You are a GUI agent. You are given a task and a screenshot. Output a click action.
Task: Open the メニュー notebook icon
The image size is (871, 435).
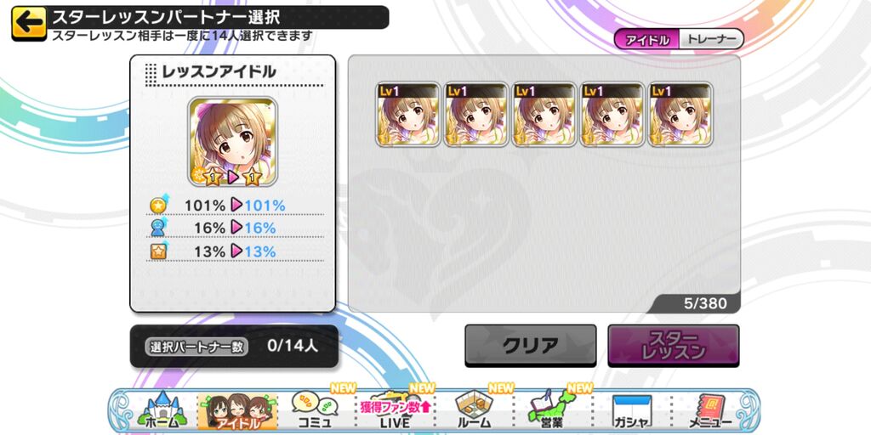click(x=710, y=411)
